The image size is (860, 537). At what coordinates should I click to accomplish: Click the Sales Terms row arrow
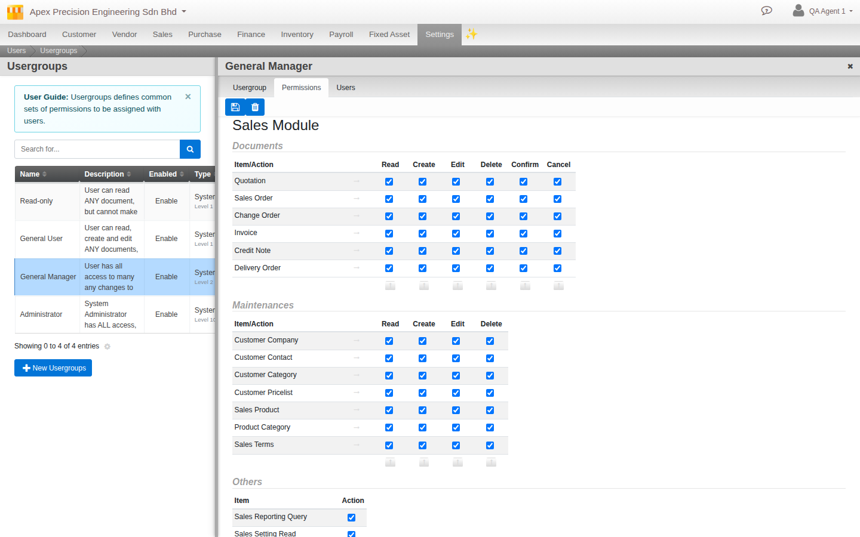pos(357,445)
